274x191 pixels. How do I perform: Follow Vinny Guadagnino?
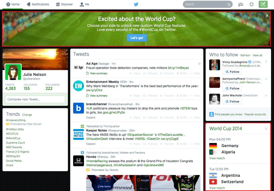(x=232, y=72)
